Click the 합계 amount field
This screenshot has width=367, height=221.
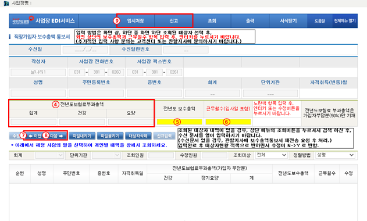pos(34,122)
